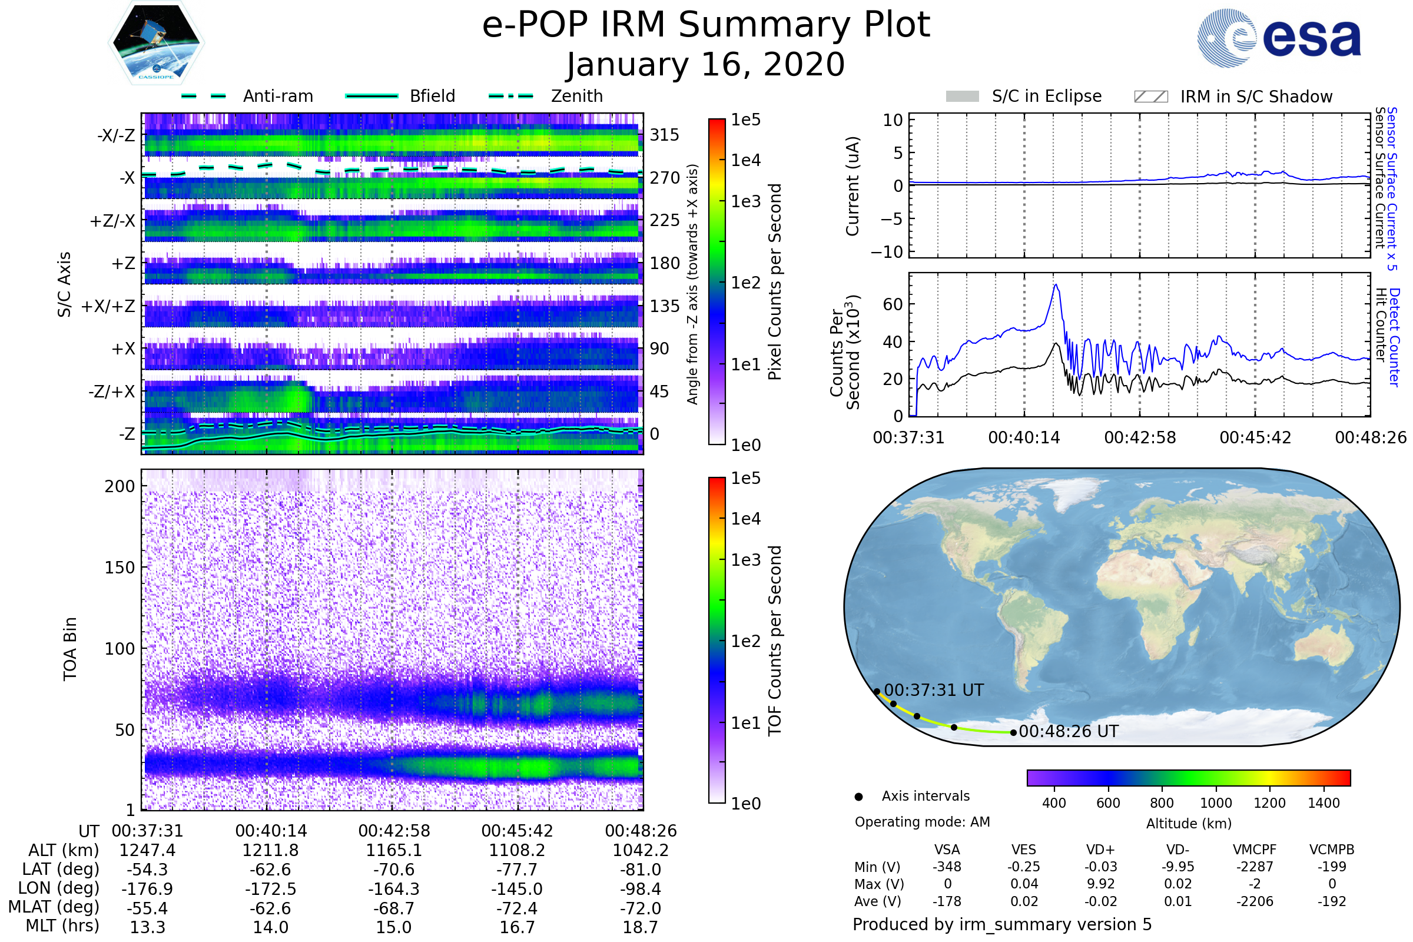Click the Altitude (km) color scale bar

(1188, 777)
